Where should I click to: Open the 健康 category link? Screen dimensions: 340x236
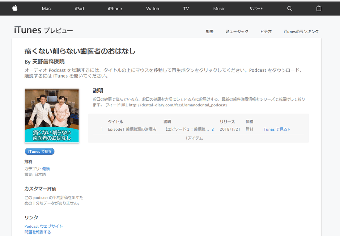tap(46, 168)
